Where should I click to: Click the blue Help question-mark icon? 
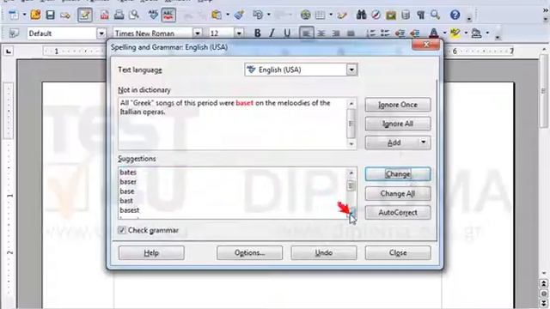pos(455,15)
